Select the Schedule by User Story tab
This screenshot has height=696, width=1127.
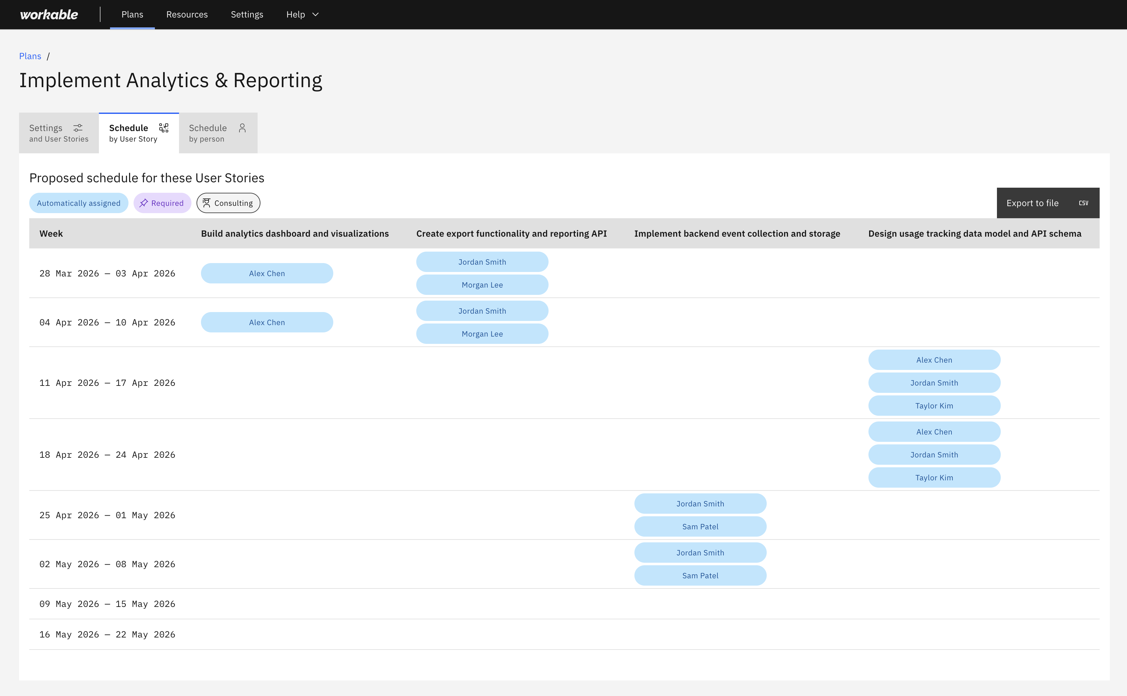tap(139, 133)
